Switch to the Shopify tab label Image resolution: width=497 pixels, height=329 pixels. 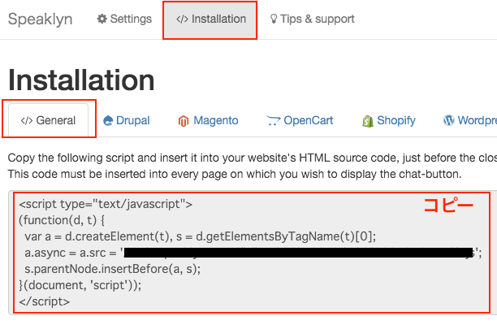(x=395, y=121)
